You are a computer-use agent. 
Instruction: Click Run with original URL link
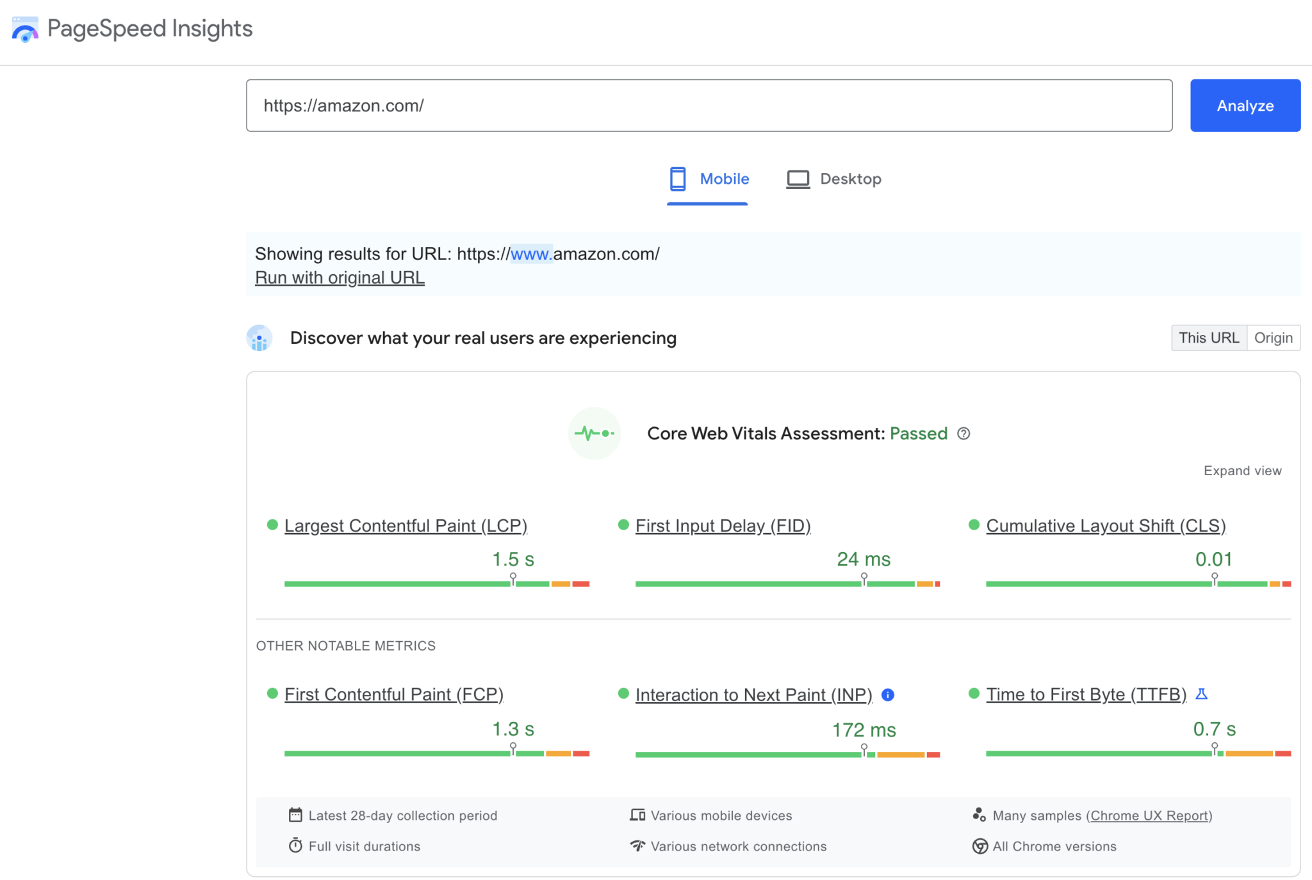(x=340, y=278)
